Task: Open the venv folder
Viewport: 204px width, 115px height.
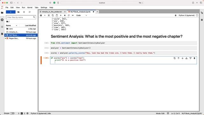Action: (x=21, y=29)
